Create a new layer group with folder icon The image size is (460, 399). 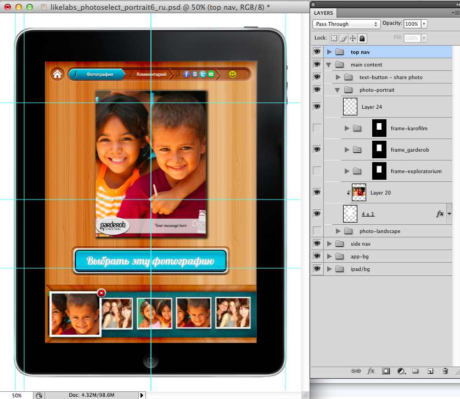click(416, 371)
